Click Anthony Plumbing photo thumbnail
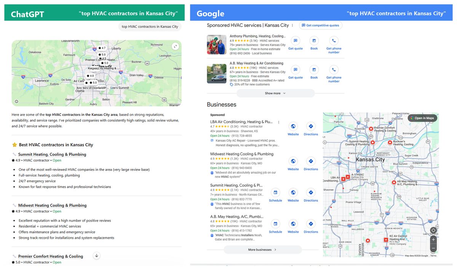This screenshot has height=270, width=457. pyautogui.click(x=217, y=44)
